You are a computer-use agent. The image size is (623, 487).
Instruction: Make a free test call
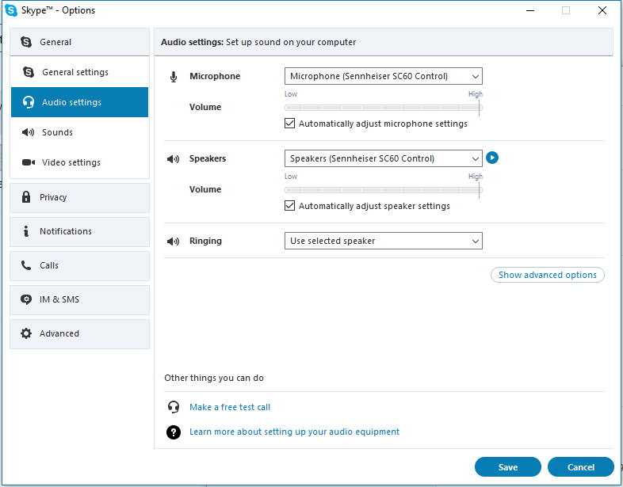coord(230,407)
